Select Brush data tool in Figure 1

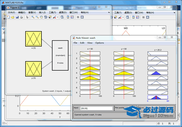[54, 17]
